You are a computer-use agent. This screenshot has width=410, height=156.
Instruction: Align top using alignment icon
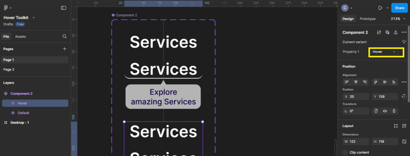pyautogui.click(x=376, y=82)
